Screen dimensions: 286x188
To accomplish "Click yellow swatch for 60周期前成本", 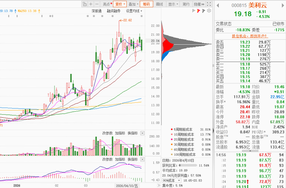I will 172,150.
